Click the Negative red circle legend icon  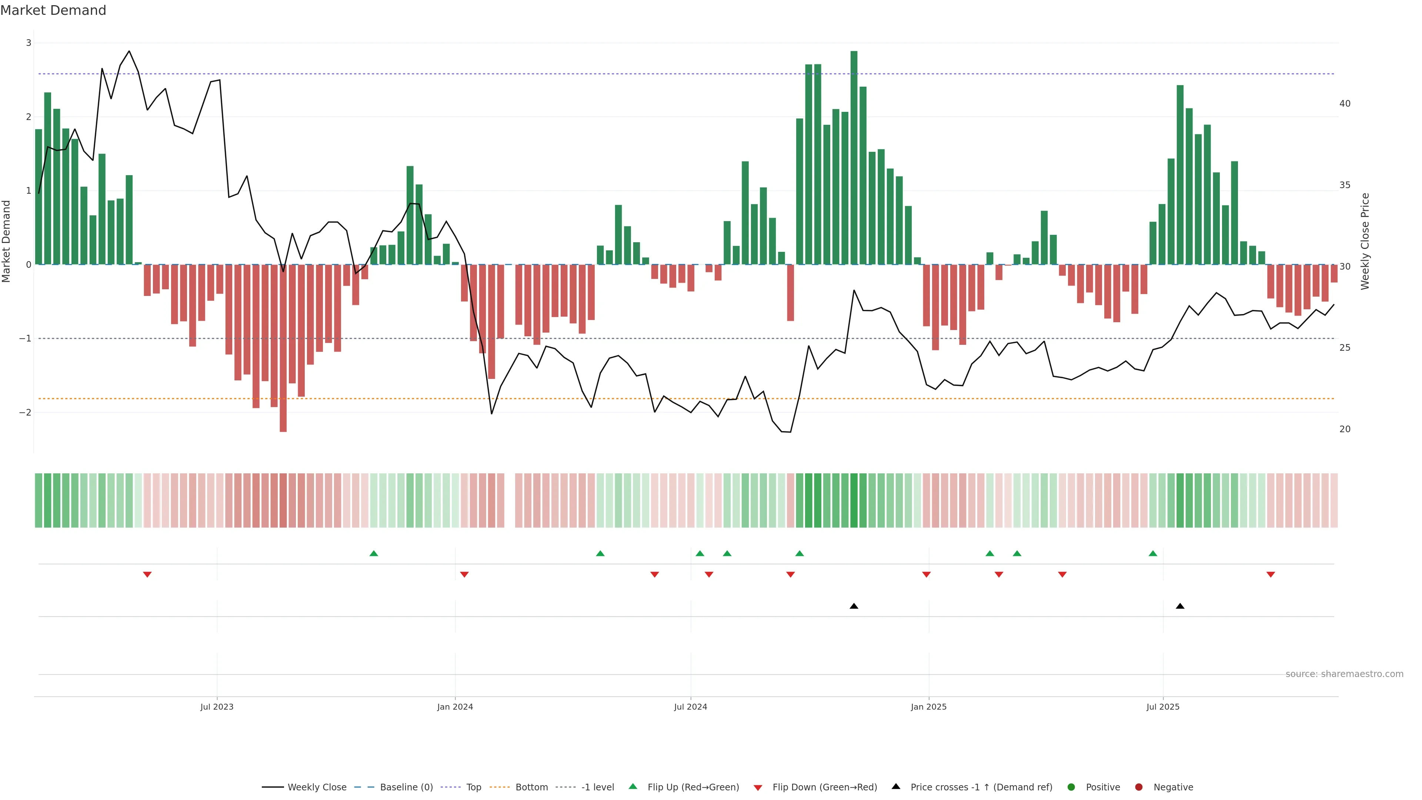(1138, 787)
